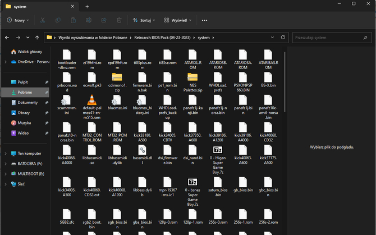Open Dokumenty in the sidebar
The width and height of the screenshot is (376, 235).
25,103
